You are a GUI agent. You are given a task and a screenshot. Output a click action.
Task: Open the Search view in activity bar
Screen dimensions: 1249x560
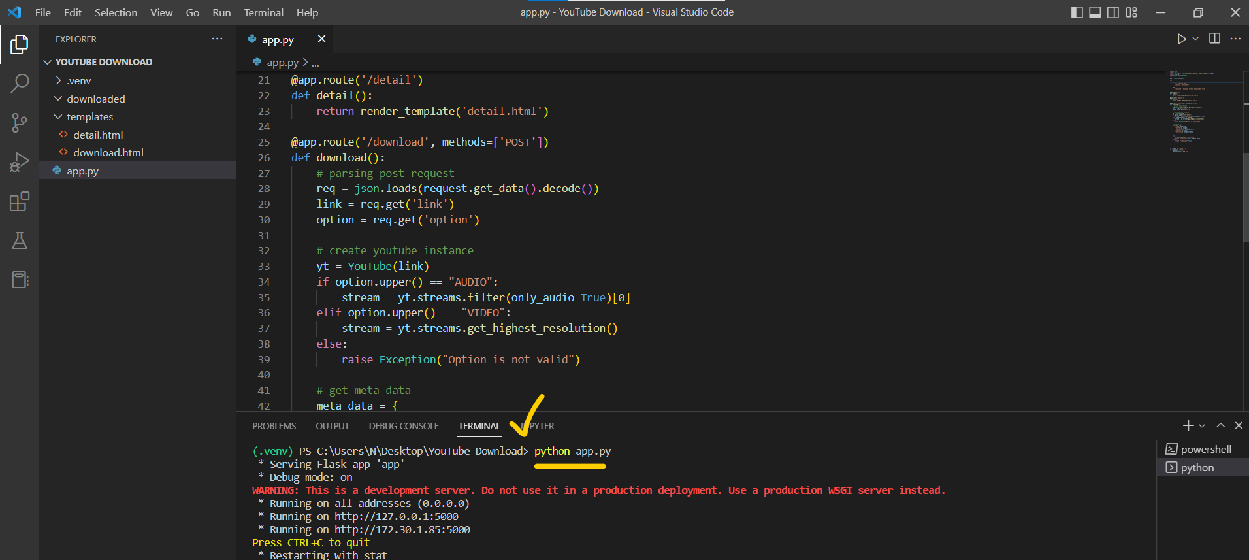pos(20,84)
